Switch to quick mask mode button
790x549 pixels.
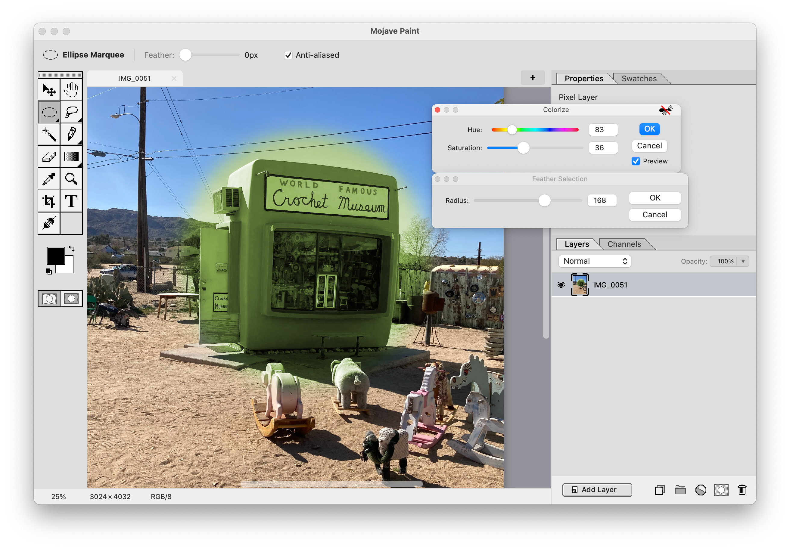click(x=71, y=299)
